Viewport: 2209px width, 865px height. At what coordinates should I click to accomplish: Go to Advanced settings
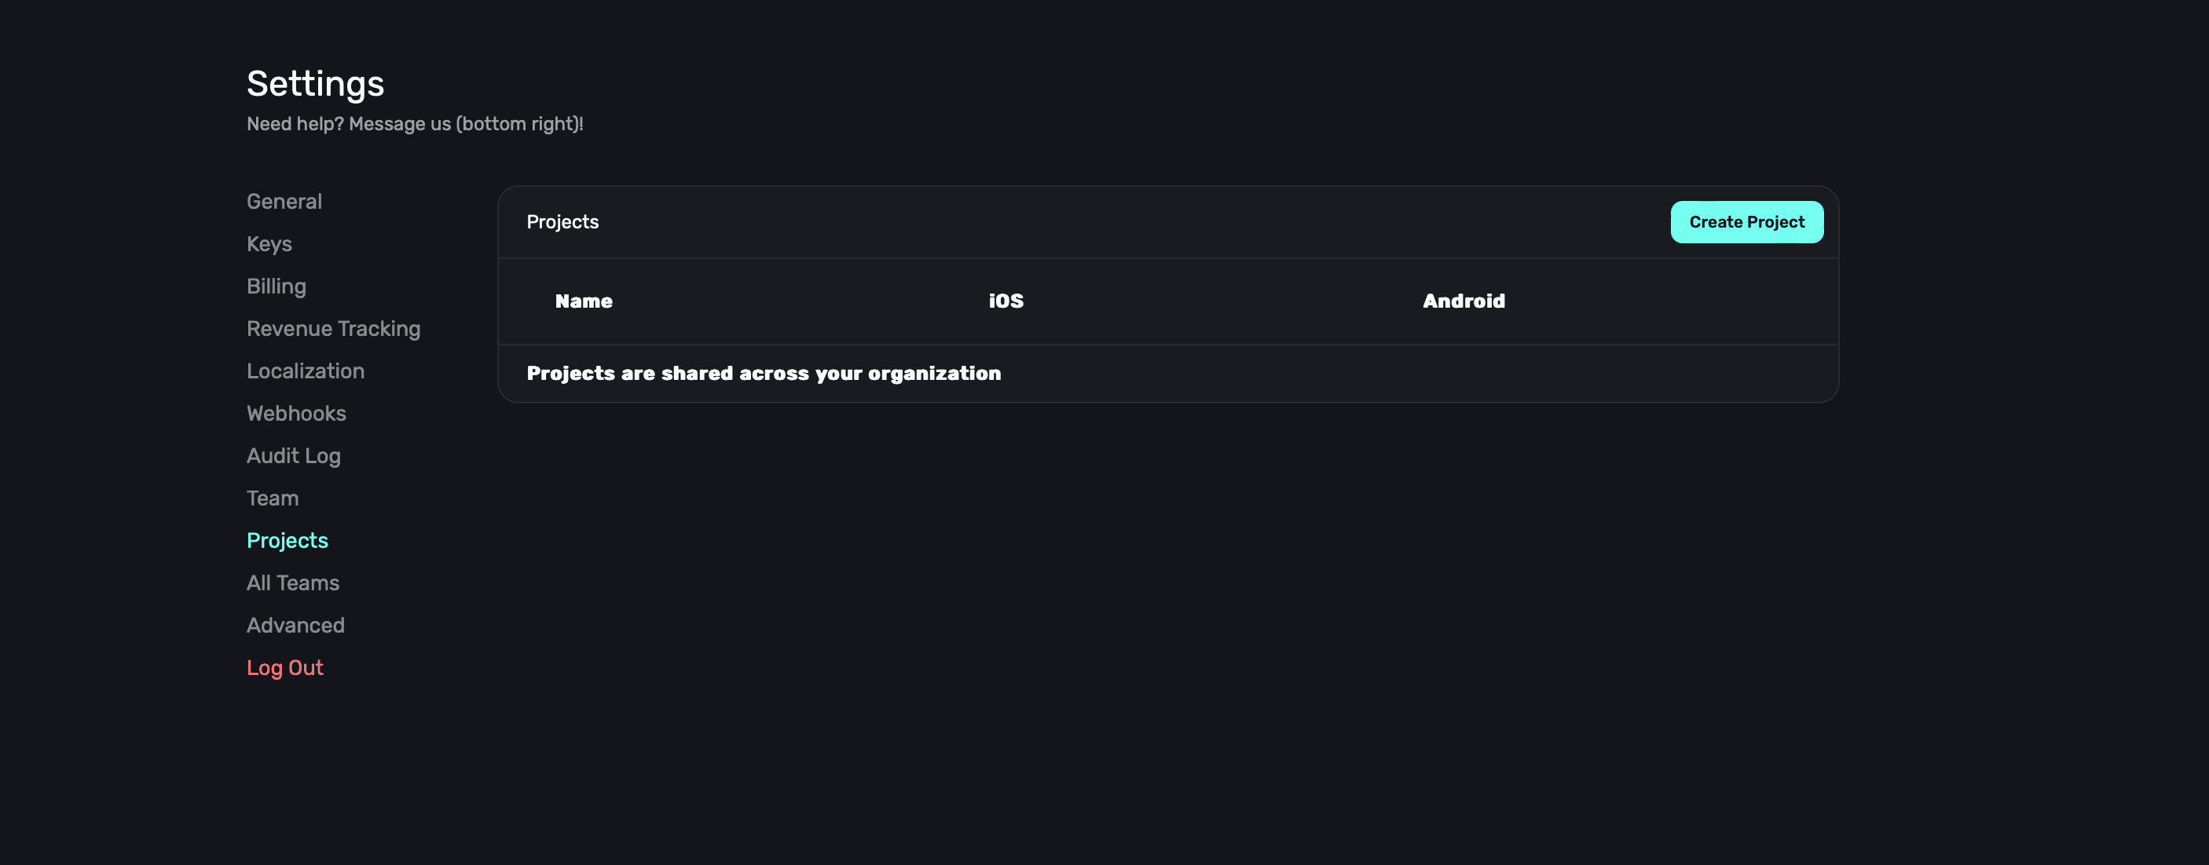point(295,625)
